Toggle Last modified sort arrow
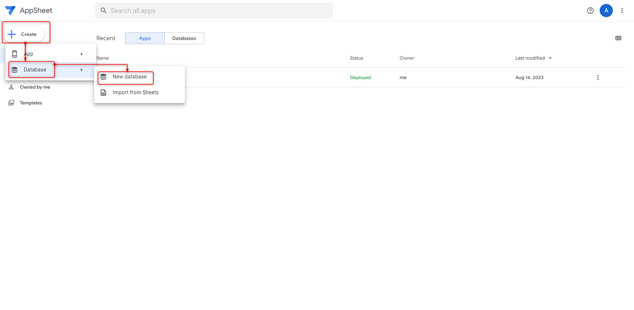Screen dimensions: 634x310 coord(550,58)
